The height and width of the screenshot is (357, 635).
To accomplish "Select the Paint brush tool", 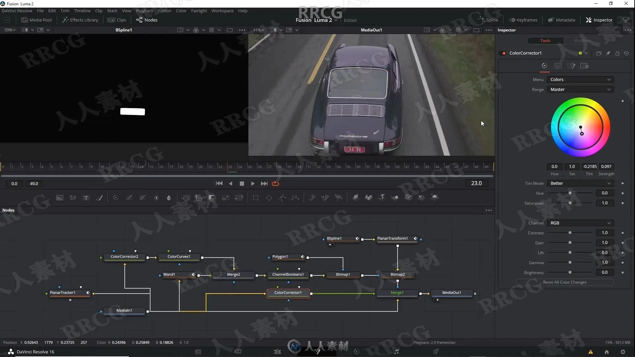I will [99, 198].
